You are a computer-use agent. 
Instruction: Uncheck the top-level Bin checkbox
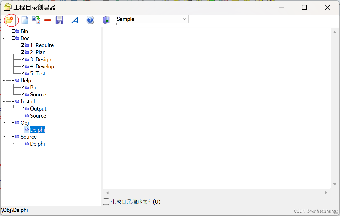pyautogui.click(x=13, y=31)
